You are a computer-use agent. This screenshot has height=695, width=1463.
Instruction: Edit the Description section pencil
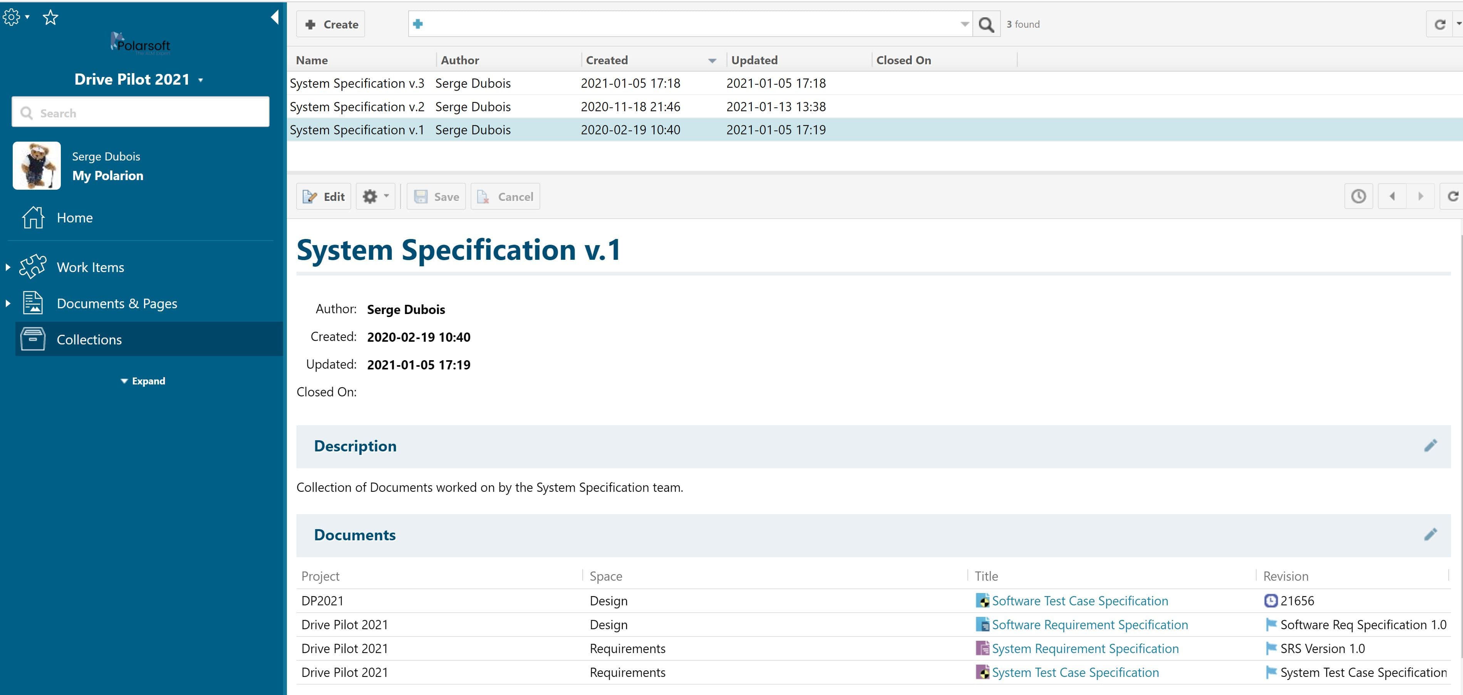tap(1430, 446)
